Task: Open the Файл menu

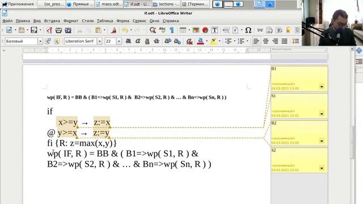Action: 7,21
